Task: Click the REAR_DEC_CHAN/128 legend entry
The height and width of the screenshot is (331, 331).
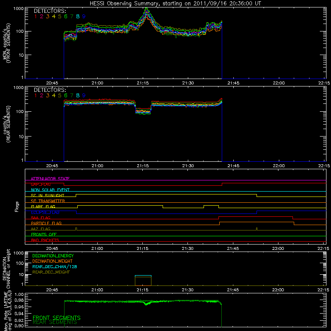Action: click(55, 267)
